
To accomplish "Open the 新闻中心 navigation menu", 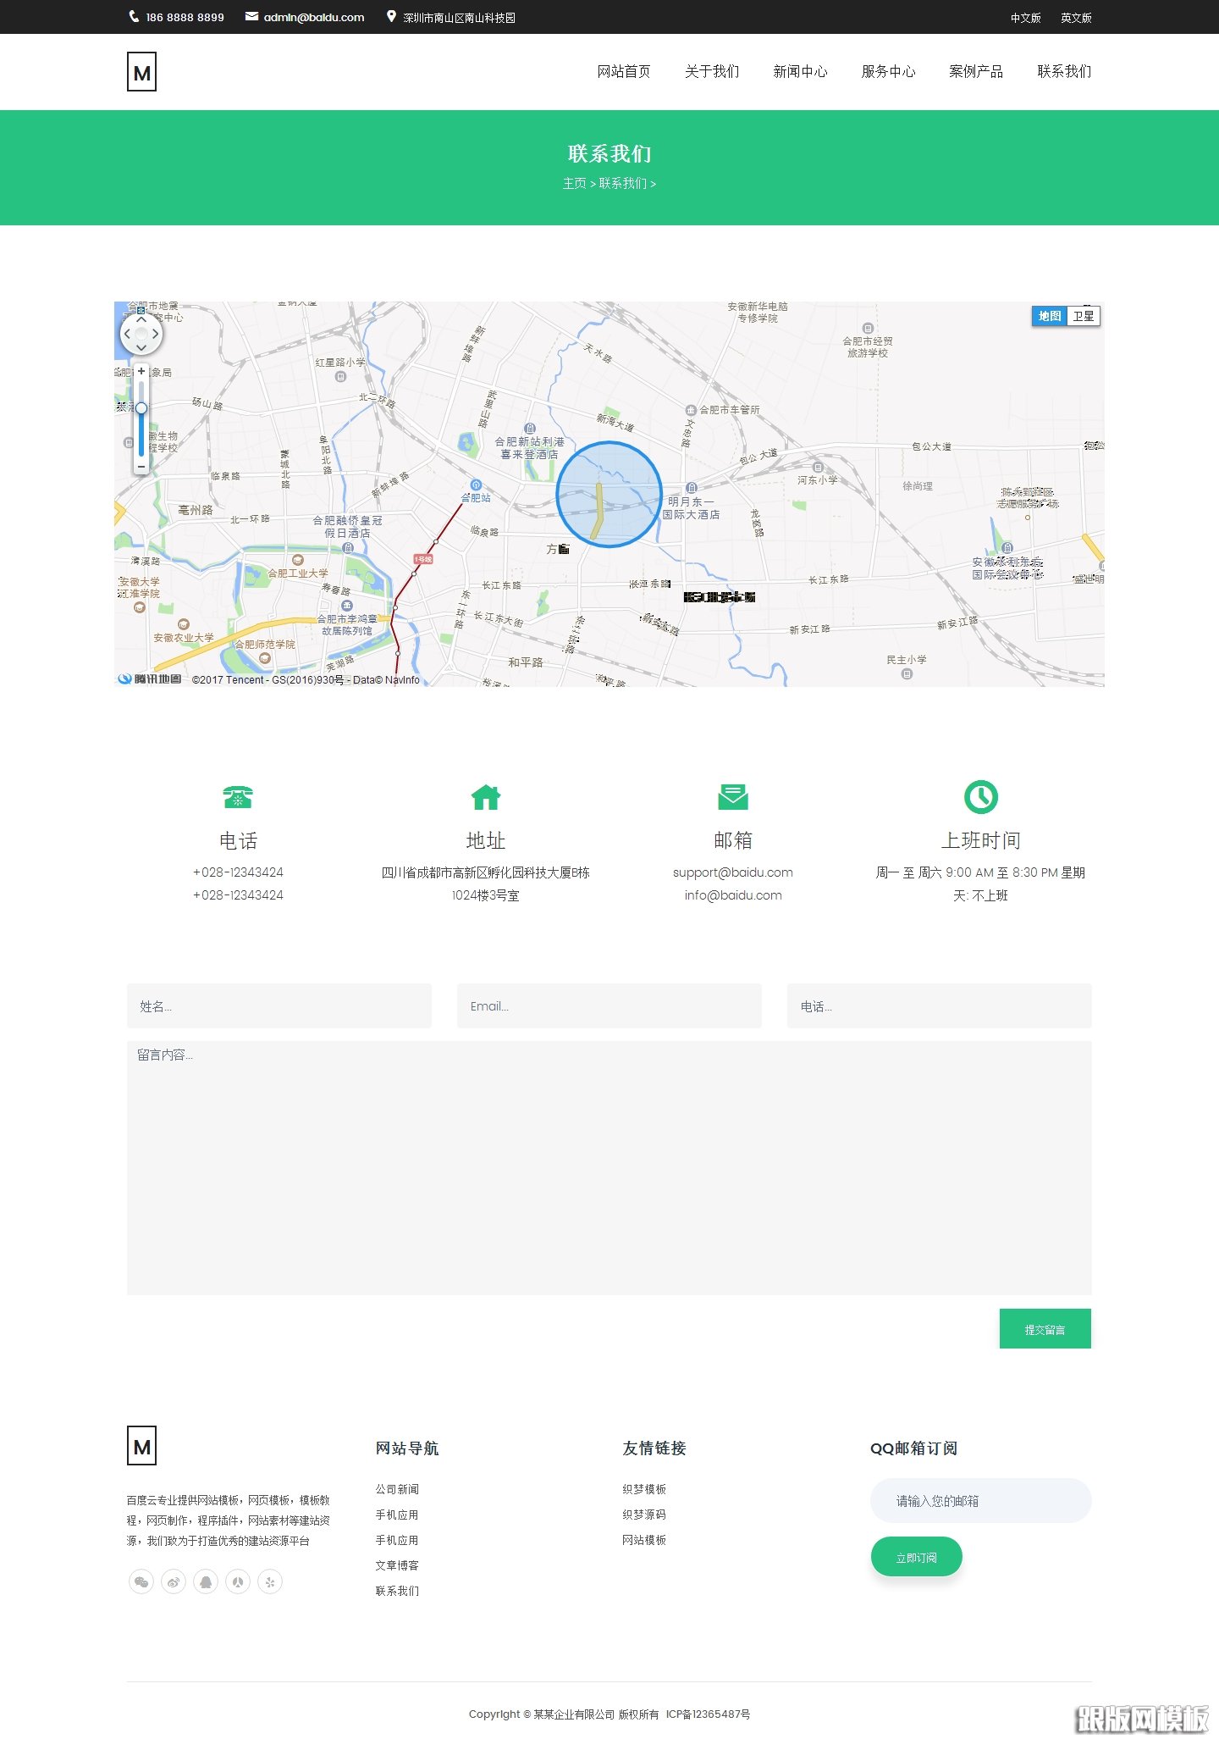I will (x=800, y=72).
